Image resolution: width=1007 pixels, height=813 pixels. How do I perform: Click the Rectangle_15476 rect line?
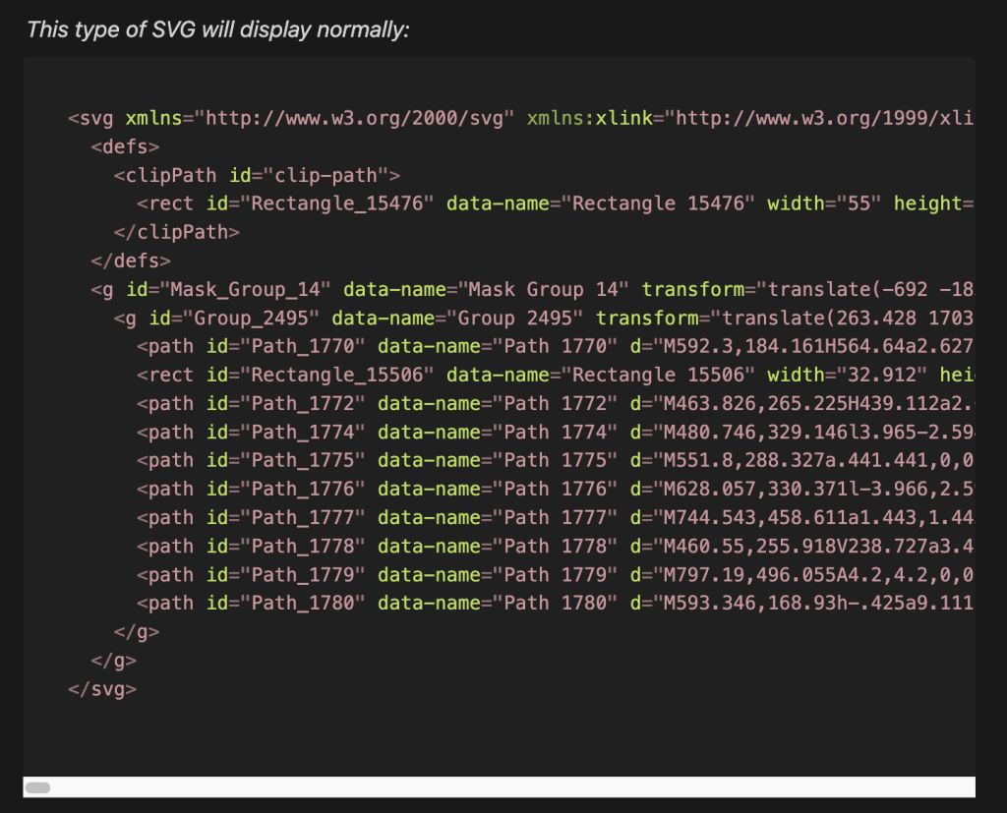point(556,203)
